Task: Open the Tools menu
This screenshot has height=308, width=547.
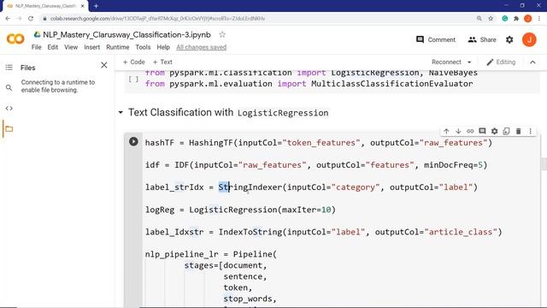Action: tap(143, 47)
